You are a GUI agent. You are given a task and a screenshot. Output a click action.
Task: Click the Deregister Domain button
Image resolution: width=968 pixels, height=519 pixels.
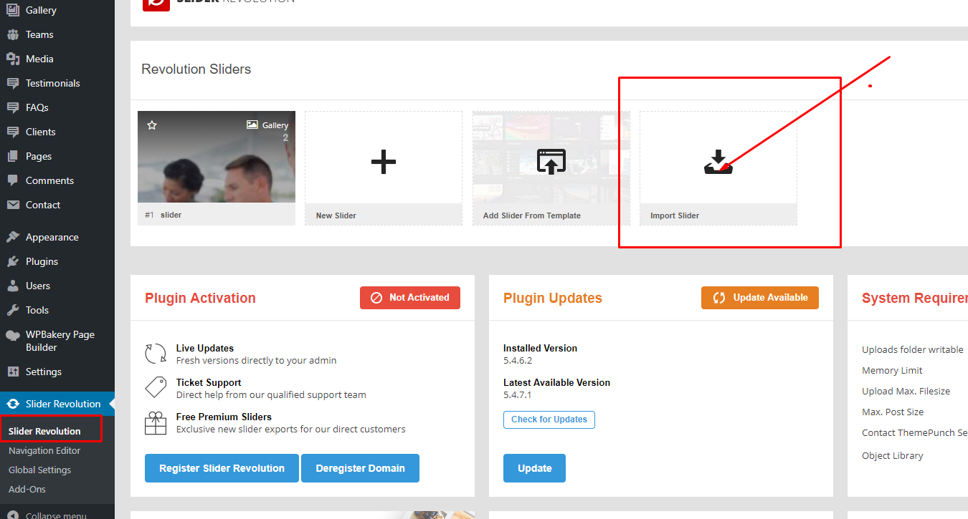click(360, 468)
